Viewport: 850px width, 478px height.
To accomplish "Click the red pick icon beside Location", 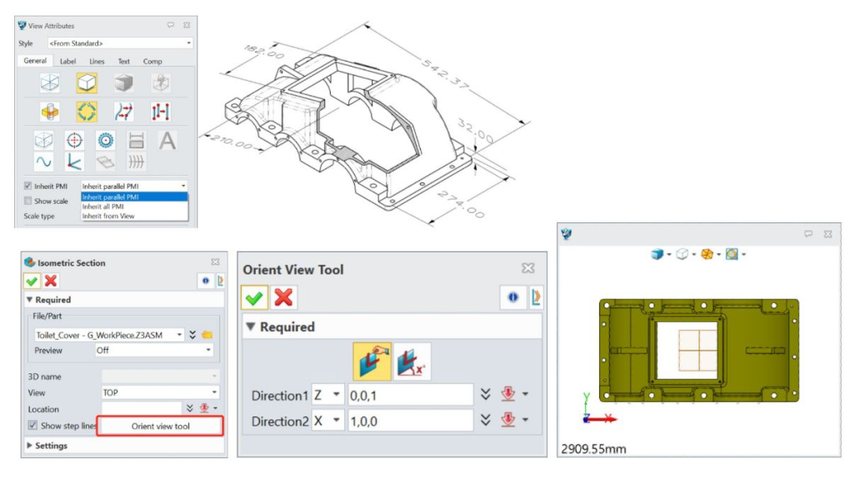I will [204, 408].
